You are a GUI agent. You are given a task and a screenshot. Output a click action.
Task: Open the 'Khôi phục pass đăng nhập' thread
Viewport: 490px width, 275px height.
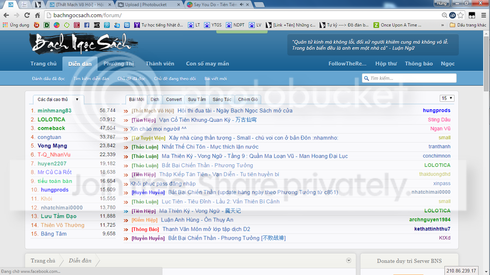pos(163,183)
